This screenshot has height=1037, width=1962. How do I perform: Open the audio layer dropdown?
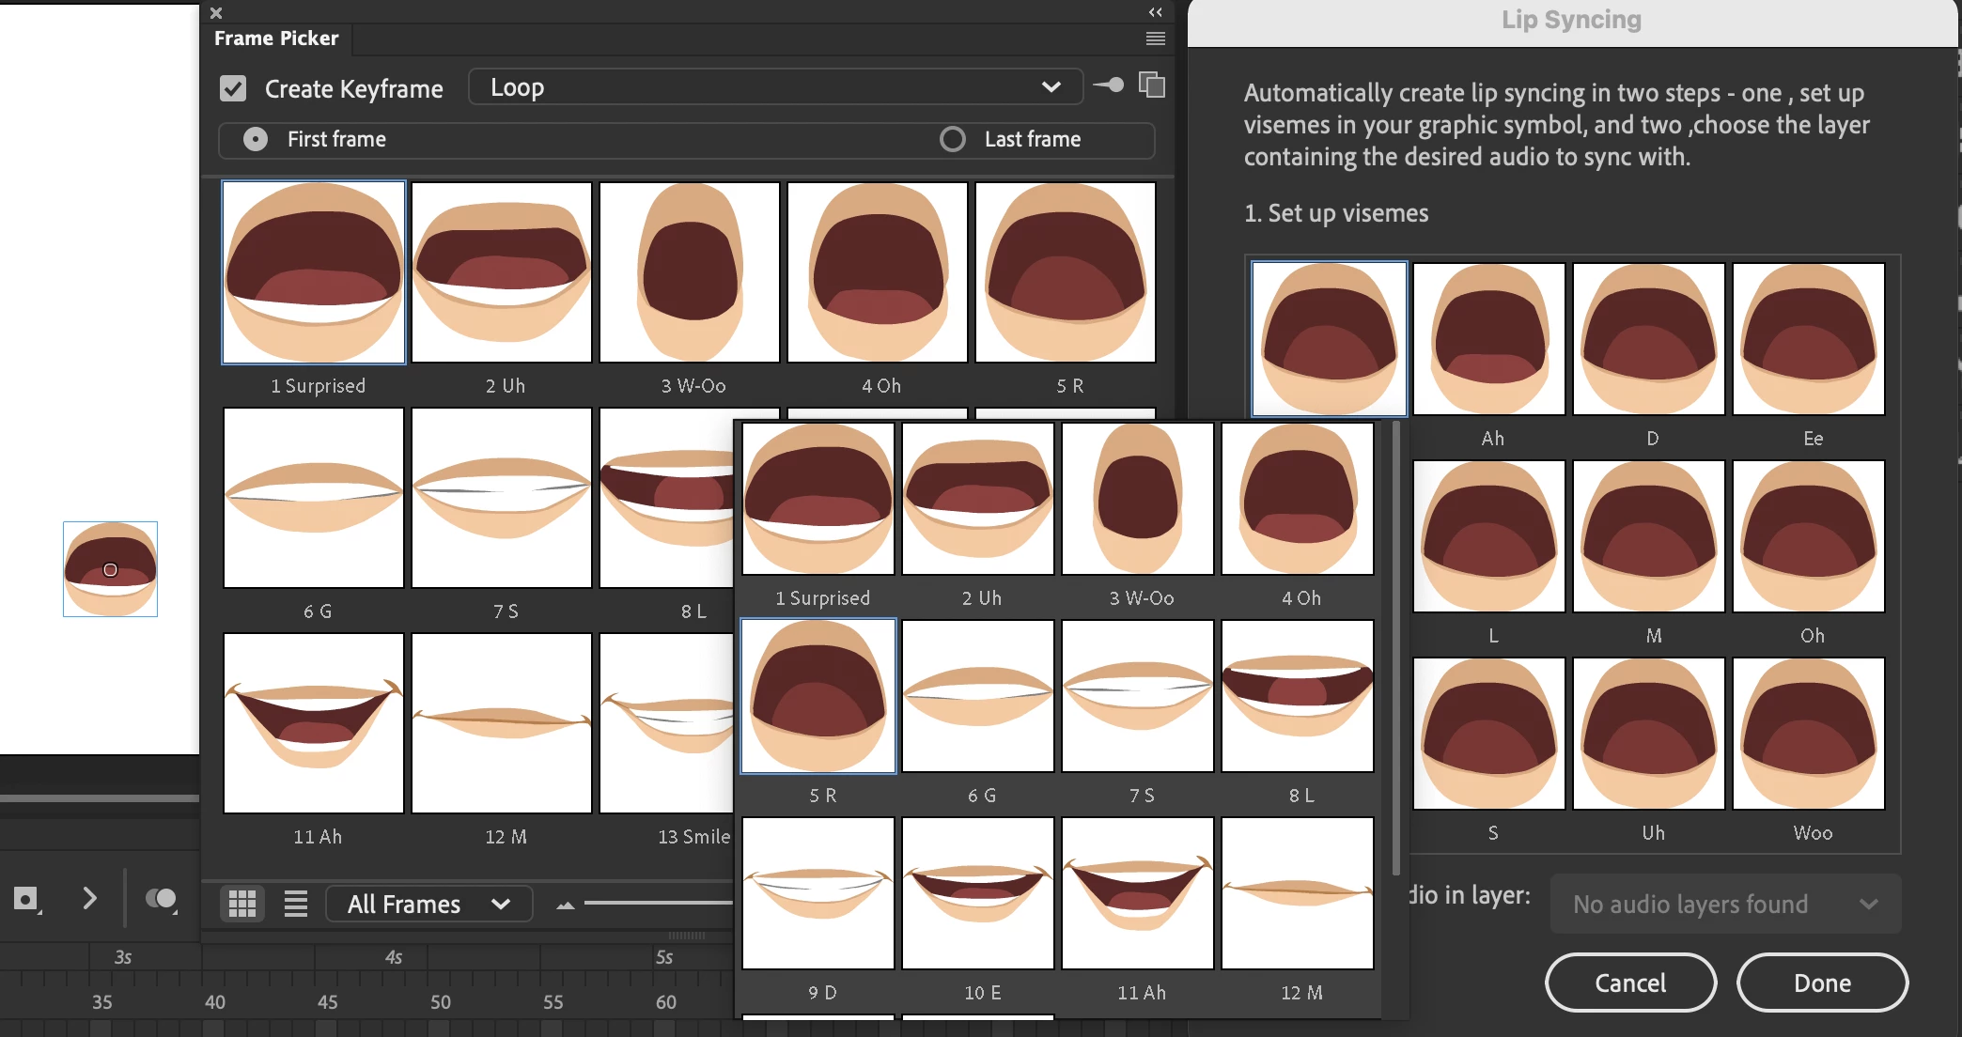pos(1725,904)
